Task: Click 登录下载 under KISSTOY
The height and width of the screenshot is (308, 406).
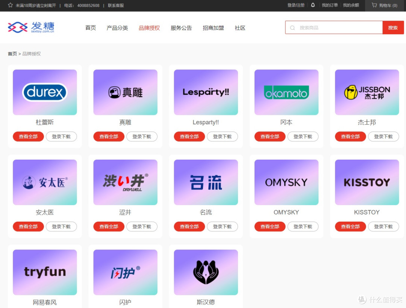Action: click(383, 226)
